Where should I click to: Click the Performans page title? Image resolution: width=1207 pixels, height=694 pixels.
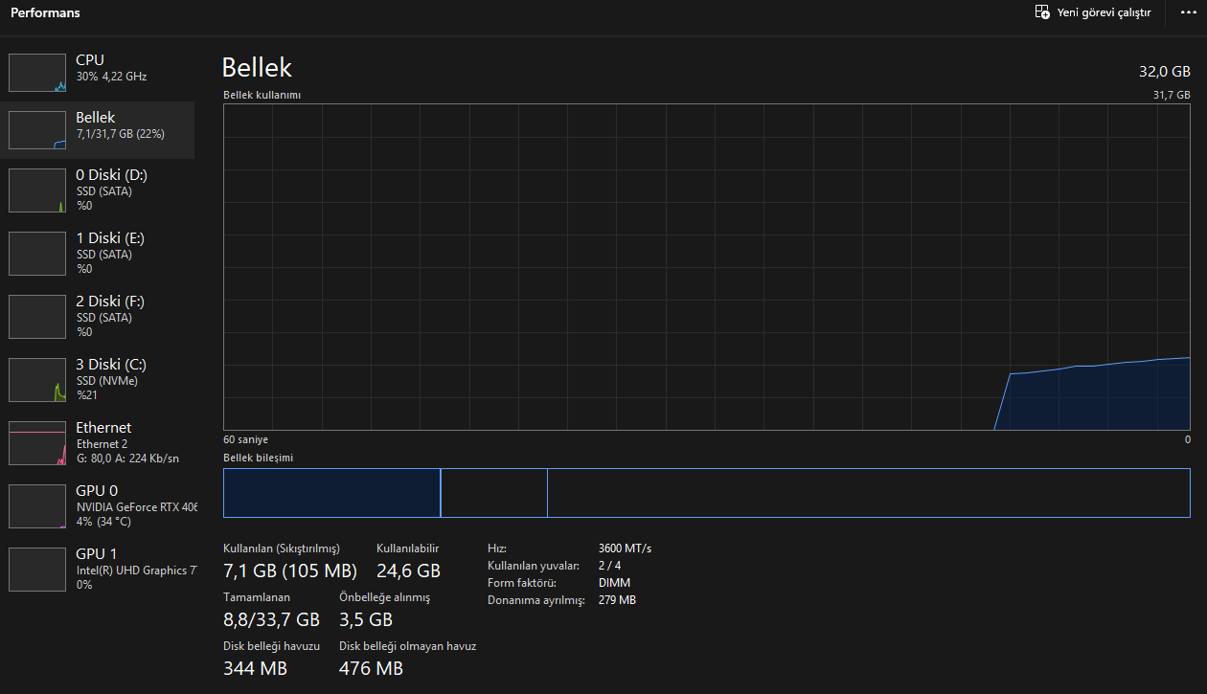pos(45,13)
